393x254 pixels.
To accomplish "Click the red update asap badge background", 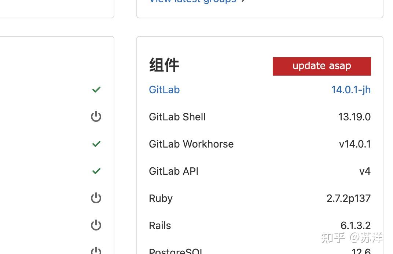I will click(x=322, y=66).
